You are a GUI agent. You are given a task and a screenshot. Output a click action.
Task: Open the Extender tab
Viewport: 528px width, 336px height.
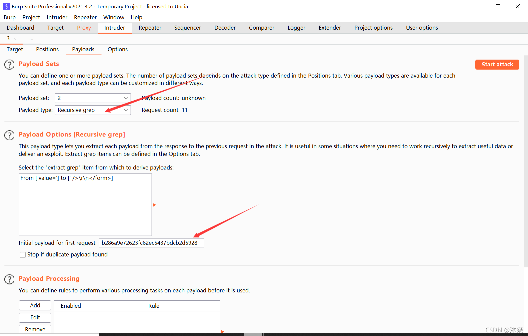[330, 28]
